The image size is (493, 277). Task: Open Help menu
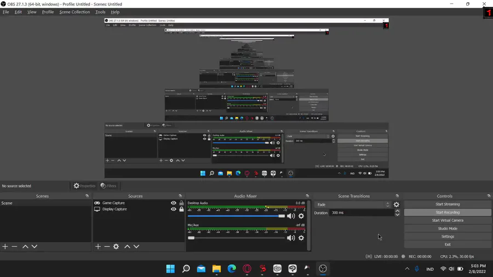[x=115, y=12]
